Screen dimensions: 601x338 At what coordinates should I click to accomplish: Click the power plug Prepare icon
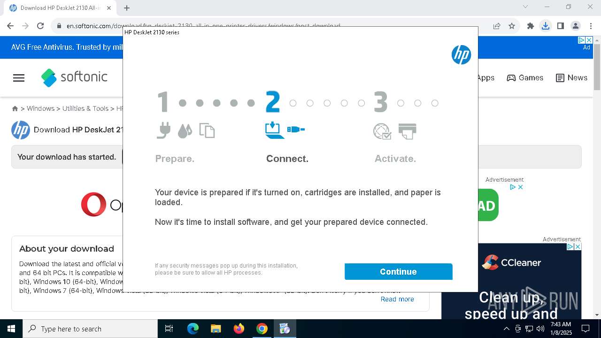click(x=163, y=131)
